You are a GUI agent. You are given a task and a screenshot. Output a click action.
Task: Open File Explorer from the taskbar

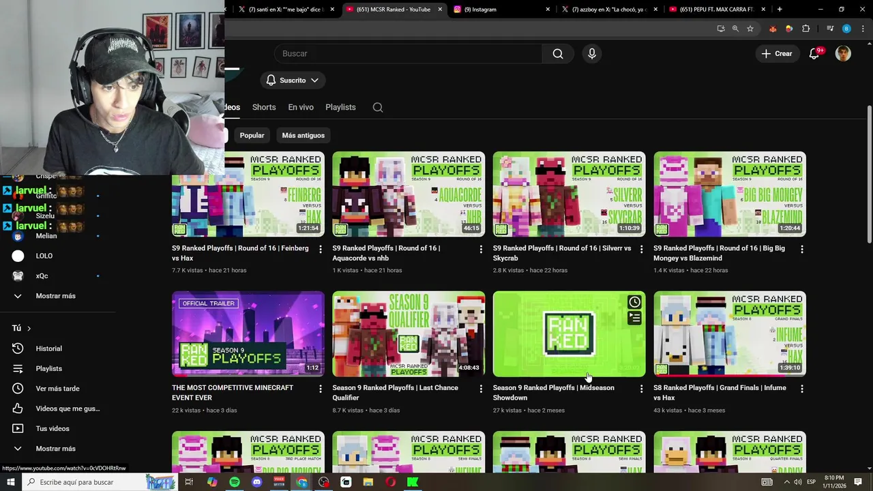click(368, 482)
